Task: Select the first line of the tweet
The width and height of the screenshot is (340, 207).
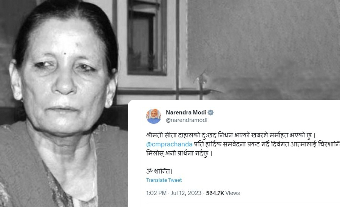Action: pos(231,135)
